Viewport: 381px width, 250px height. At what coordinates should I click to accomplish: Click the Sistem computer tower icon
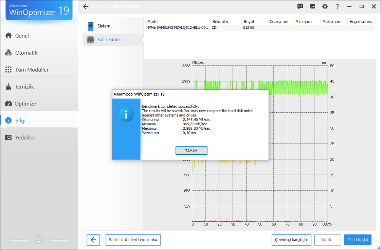click(x=91, y=26)
